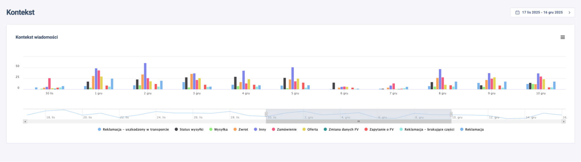This screenshot has height=162, width=581.
Task: Expand the date range chevron arrow
Action: (x=569, y=12)
